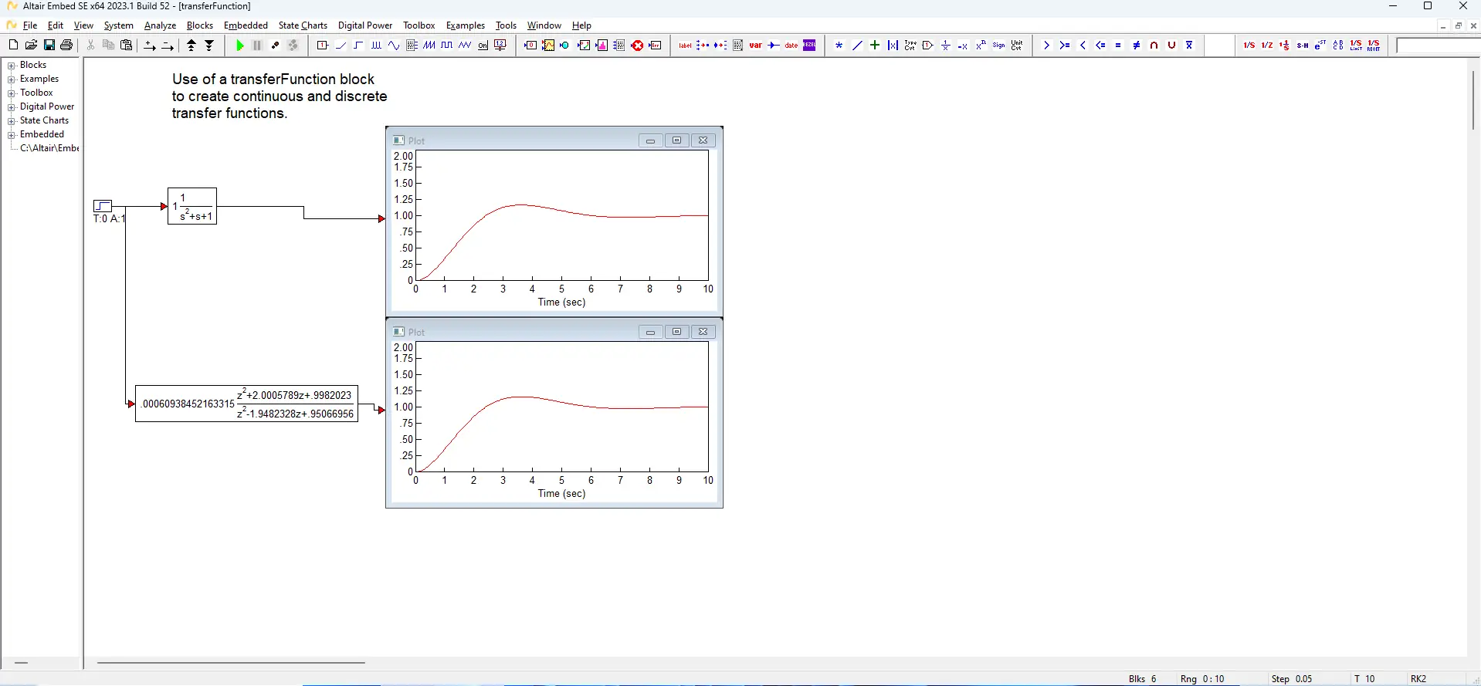
Task: Expand the State Charts tree node
Action: point(12,121)
